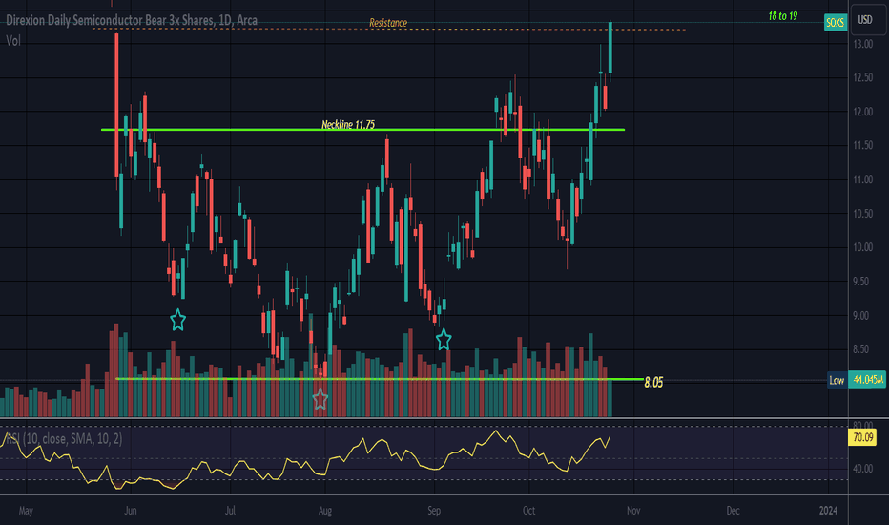Select the orange dashed resistance line

tap(389, 29)
